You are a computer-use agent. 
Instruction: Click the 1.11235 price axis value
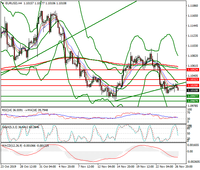click(193, 36)
